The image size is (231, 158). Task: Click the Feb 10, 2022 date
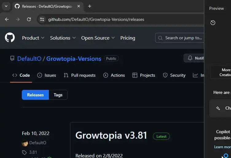click(36, 133)
